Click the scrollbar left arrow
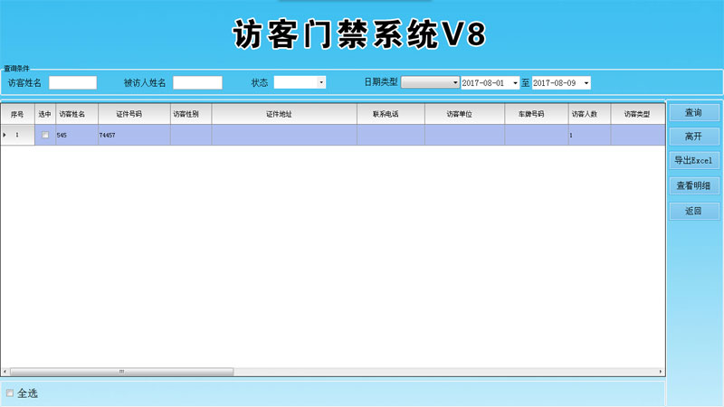The image size is (724, 407). coord(5,372)
